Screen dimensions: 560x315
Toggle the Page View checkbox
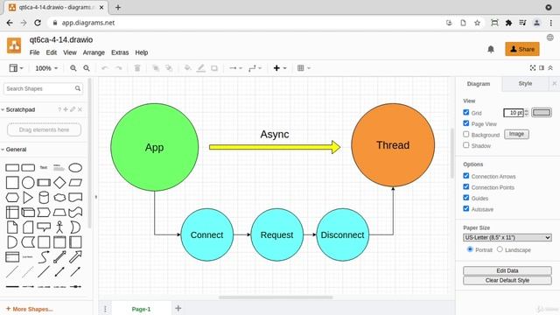click(466, 123)
